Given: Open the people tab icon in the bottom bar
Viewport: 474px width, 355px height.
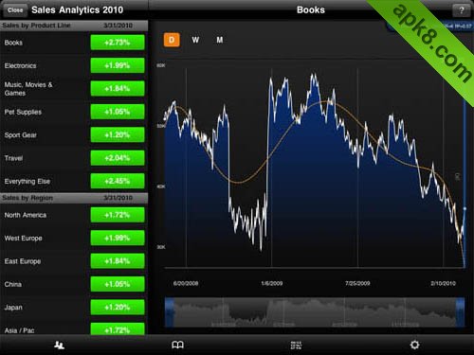Looking at the screenshot, I should (x=59, y=345).
